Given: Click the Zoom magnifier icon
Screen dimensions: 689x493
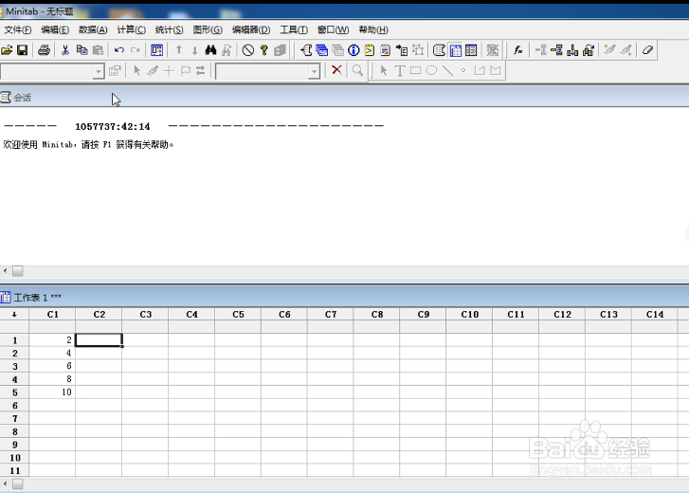Looking at the screenshot, I should [358, 70].
